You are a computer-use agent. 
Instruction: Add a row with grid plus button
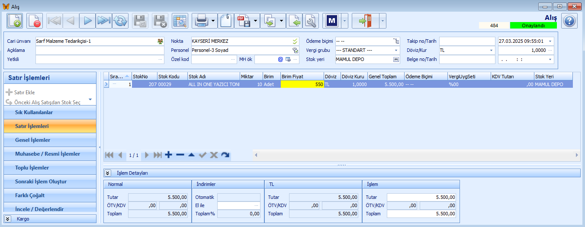tap(169, 155)
